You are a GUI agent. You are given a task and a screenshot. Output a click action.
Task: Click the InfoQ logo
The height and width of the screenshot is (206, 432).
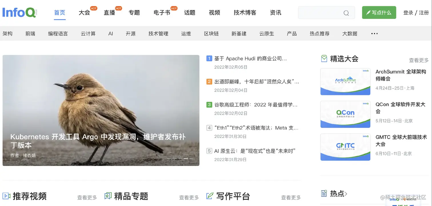pos(20,13)
